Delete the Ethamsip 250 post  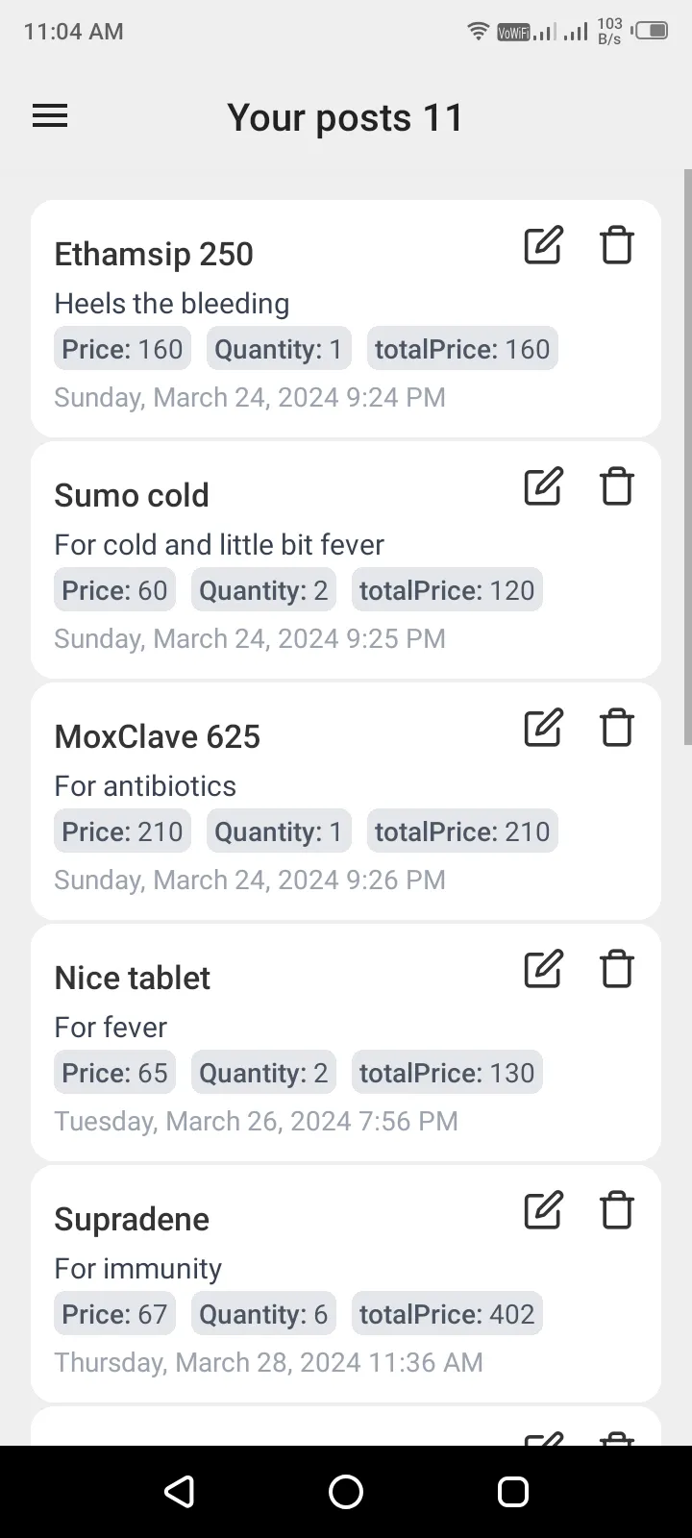coord(617,245)
